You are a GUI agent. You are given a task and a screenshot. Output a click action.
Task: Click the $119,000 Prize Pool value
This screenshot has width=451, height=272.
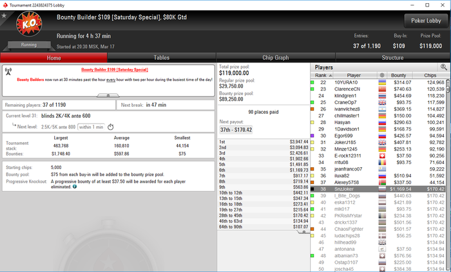click(430, 46)
